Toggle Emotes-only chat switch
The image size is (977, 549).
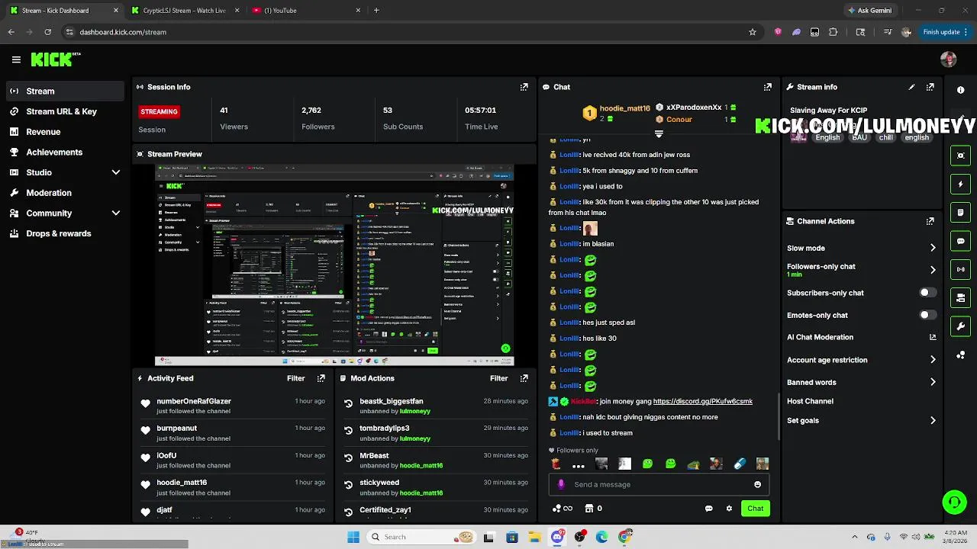[x=927, y=315]
